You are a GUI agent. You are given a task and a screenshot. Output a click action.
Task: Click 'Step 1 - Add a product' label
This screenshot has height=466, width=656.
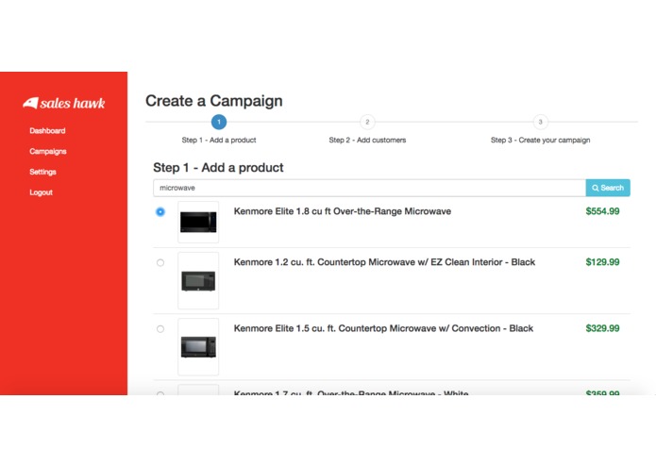219,140
